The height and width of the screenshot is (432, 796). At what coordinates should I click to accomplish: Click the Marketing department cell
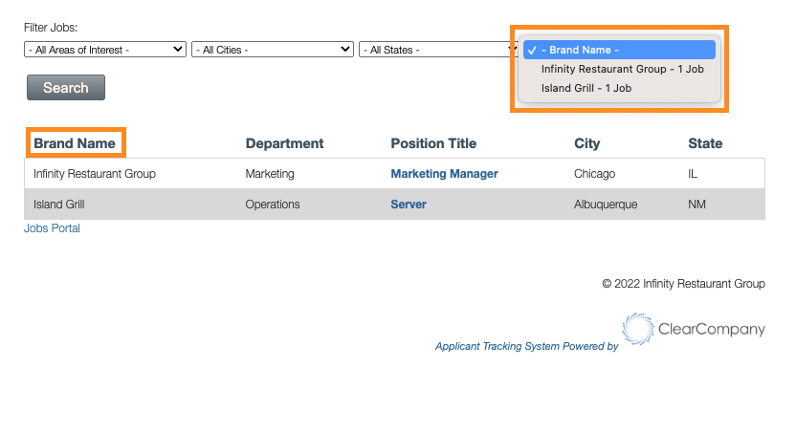(x=270, y=174)
